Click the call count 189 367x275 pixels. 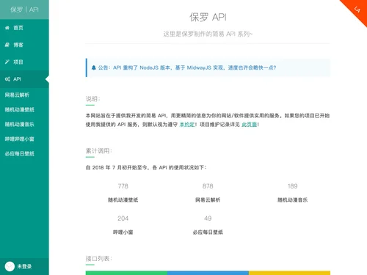tap(293, 186)
